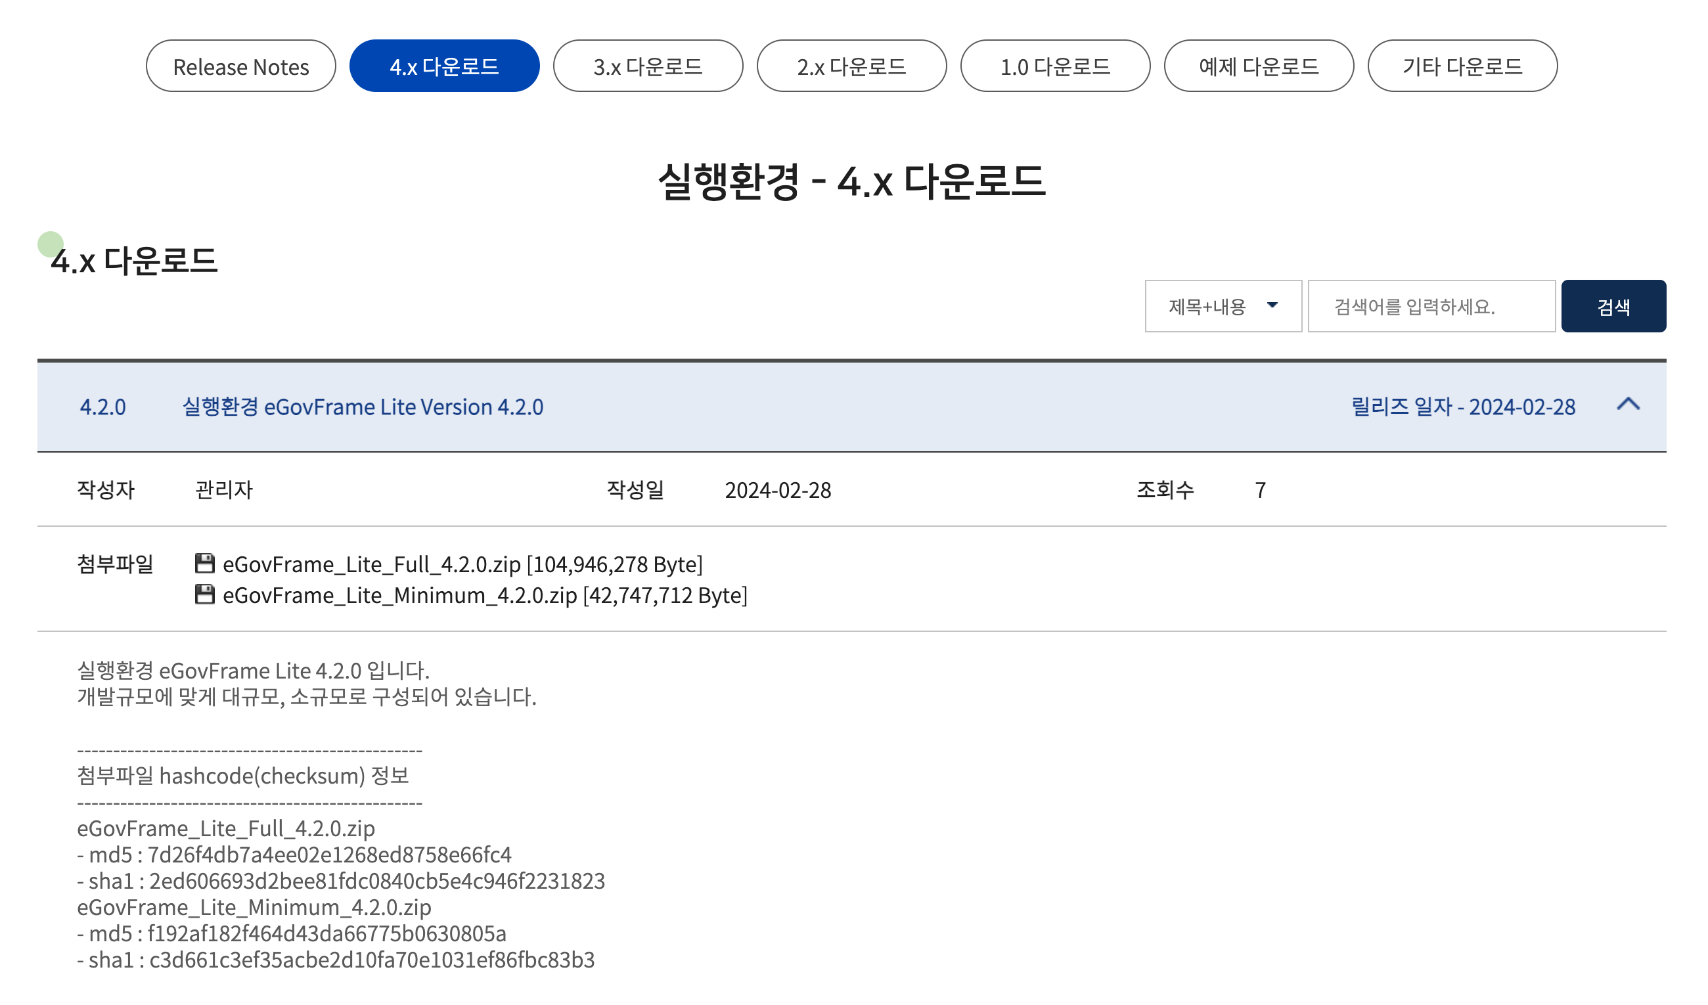Switch to 예제 다운로드 tab
This screenshot has width=1708, height=1005.
coord(1259,66)
